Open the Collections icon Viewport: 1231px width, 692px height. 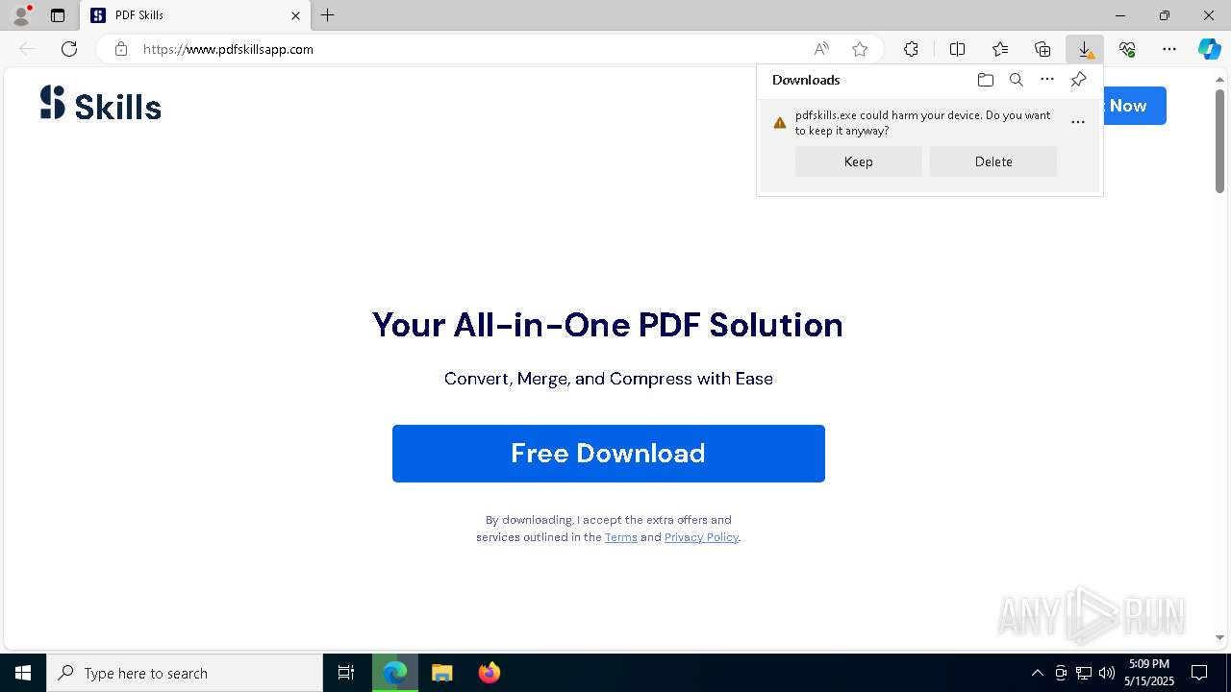1043,49
